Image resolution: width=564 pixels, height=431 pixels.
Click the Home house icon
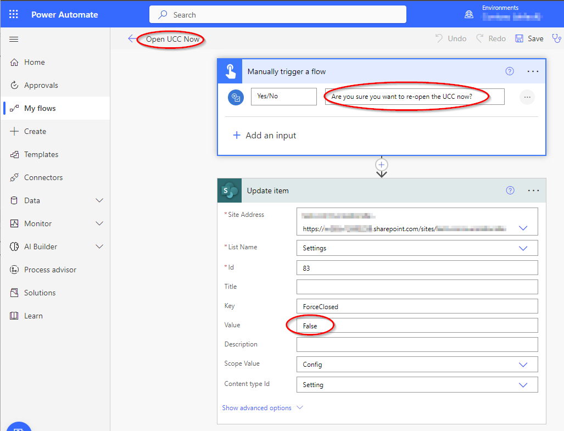coord(14,62)
